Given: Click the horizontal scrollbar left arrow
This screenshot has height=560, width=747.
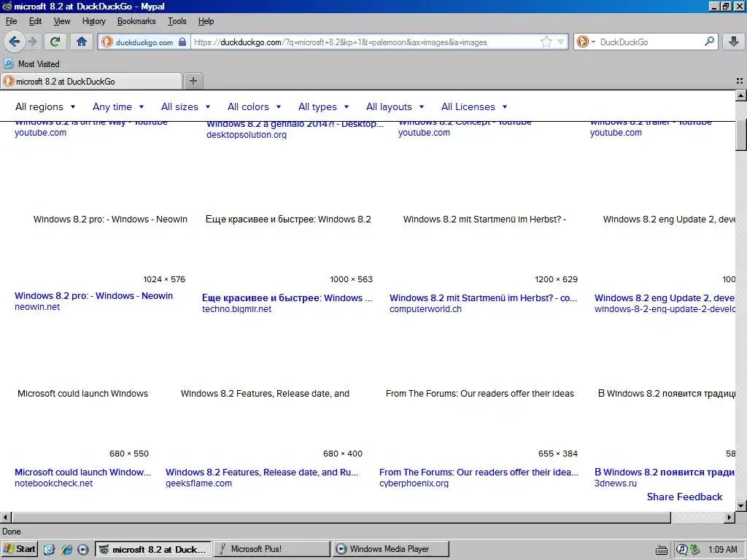Looking at the screenshot, I should pyautogui.click(x=6, y=517).
